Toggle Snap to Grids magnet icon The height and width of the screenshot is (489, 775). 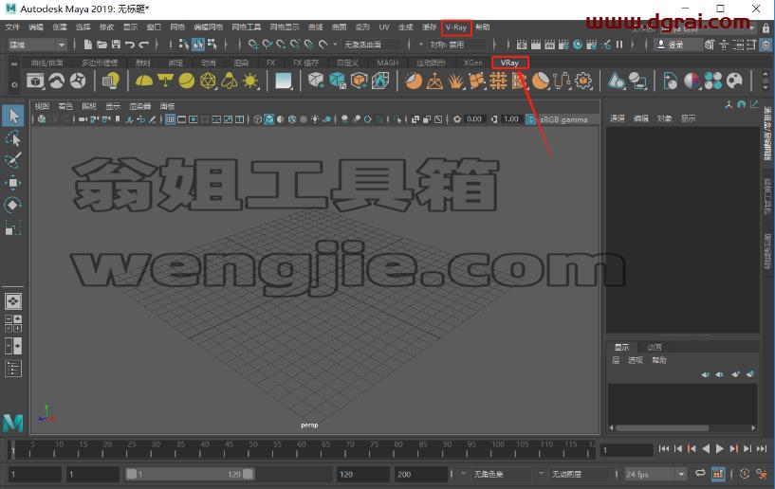coord(253,45)
